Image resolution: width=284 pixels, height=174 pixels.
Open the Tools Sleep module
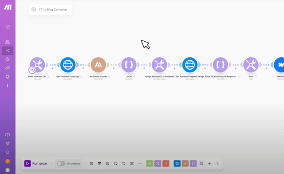(251, 65)
